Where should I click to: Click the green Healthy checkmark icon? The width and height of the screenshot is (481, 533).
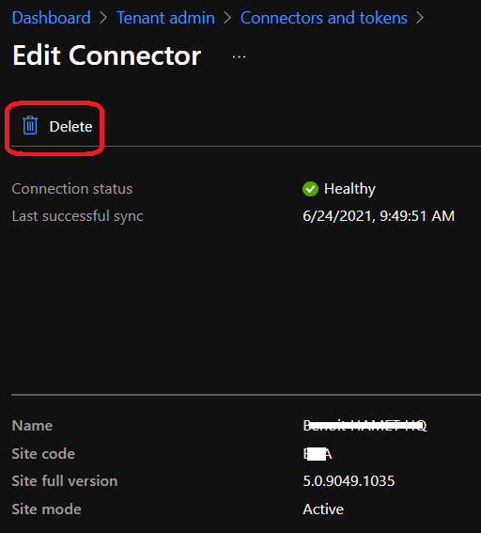pos(310,189)
